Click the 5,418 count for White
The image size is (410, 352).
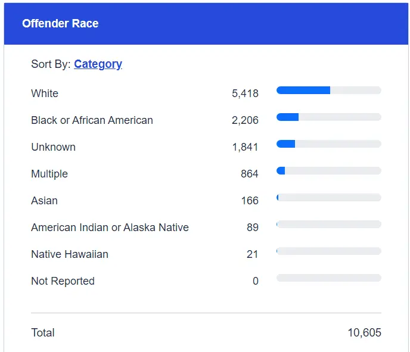tap(245, 94)
